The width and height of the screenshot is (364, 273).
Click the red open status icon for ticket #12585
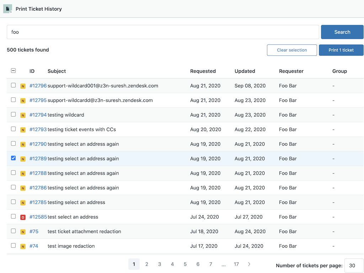pyautogui.click(x=23, y=217)
